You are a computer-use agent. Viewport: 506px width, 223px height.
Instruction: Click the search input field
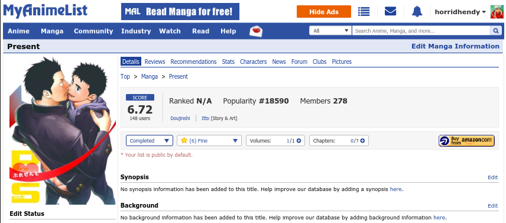pos(421,31)
